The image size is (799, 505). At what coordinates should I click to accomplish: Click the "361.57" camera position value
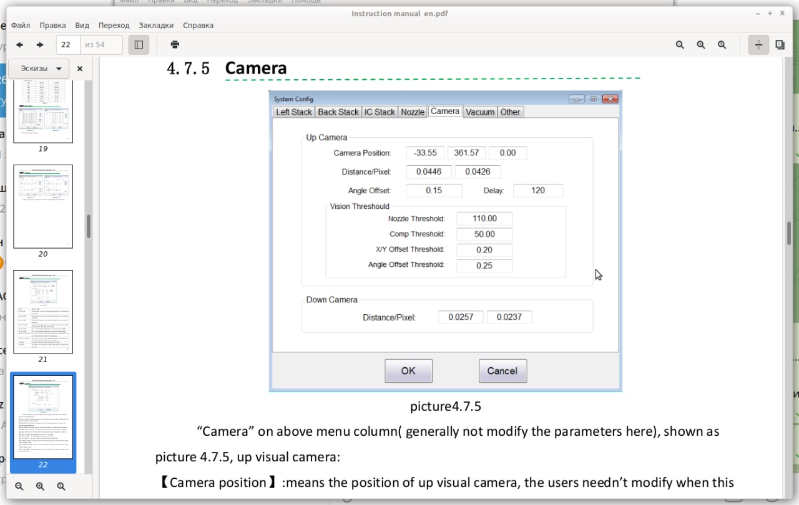coord(466,153)
